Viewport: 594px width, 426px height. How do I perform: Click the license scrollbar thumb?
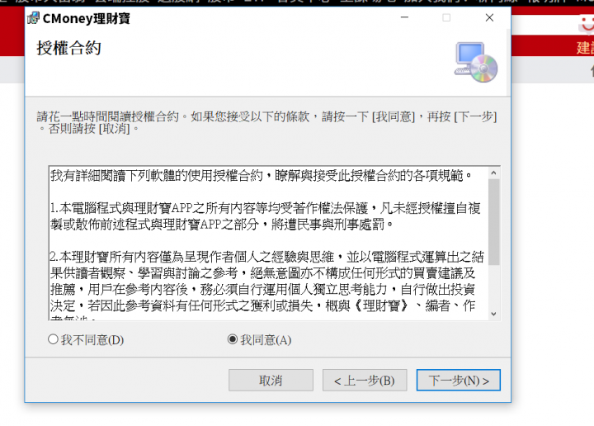[493, 222]
